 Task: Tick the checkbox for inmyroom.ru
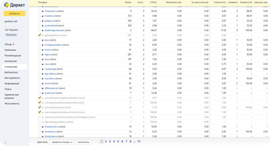39,11
